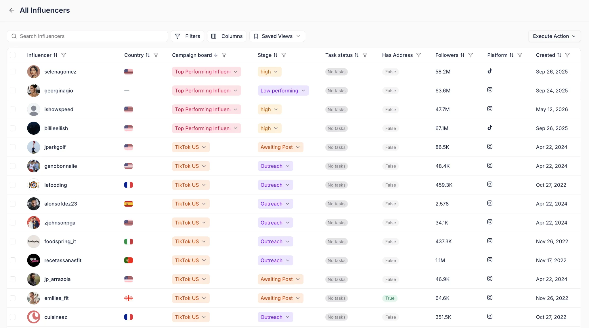Open the selenagomez influencer profile
The height and width of the screenshot is (328, 589).
click(60, 72)
